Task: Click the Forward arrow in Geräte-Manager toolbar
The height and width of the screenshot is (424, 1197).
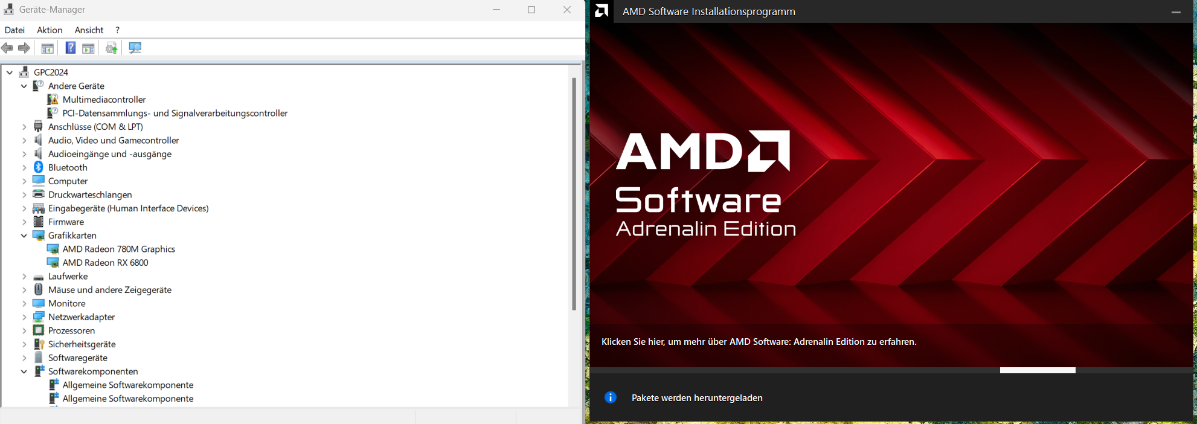Action: click(x=24, y=48)
